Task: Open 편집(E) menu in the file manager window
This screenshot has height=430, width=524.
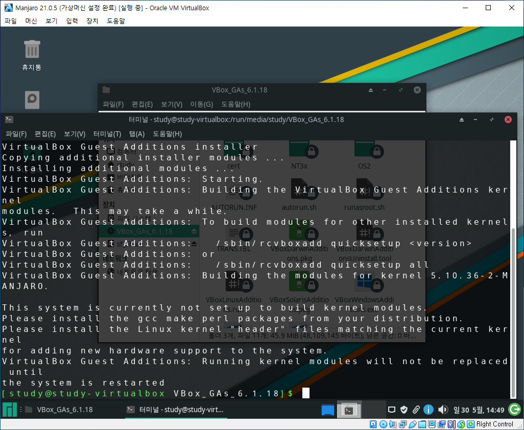Action: click(142, 104)
